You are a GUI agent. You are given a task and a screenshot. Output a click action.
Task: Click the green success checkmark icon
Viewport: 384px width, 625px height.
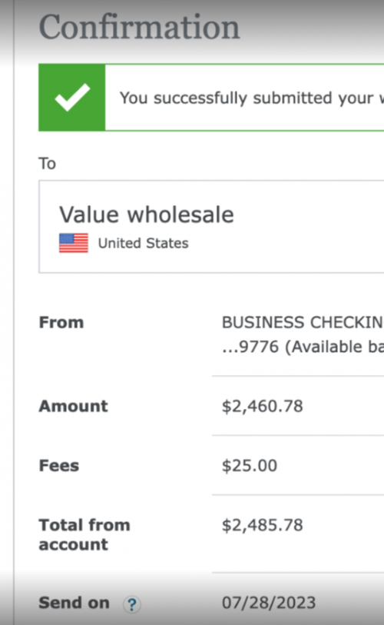pyautogui.click(x=72, y=98)
